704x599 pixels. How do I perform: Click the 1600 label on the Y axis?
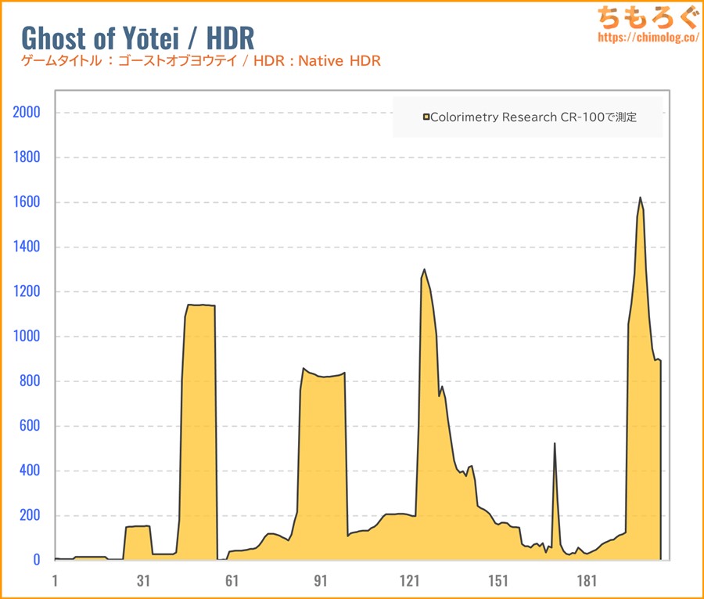click(x=27, y=202)
